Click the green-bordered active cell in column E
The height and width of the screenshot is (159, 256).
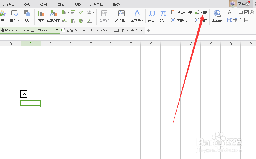click(31, 103)
